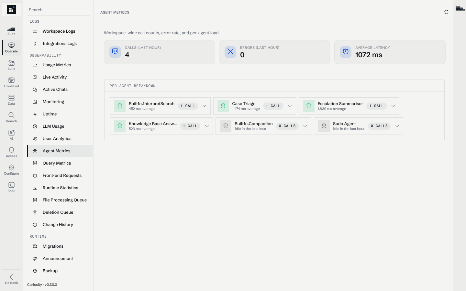This screenshot has width=466, height=291.
Task: Open Active Chats
Action: click(x=60, y=90)
